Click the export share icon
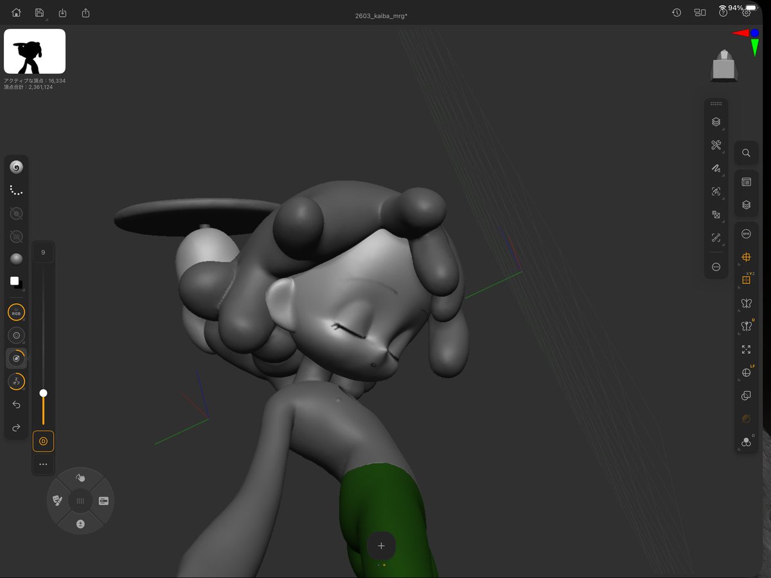Image resolution: width=771 pixels, height=578 pixels. (85, 13)
